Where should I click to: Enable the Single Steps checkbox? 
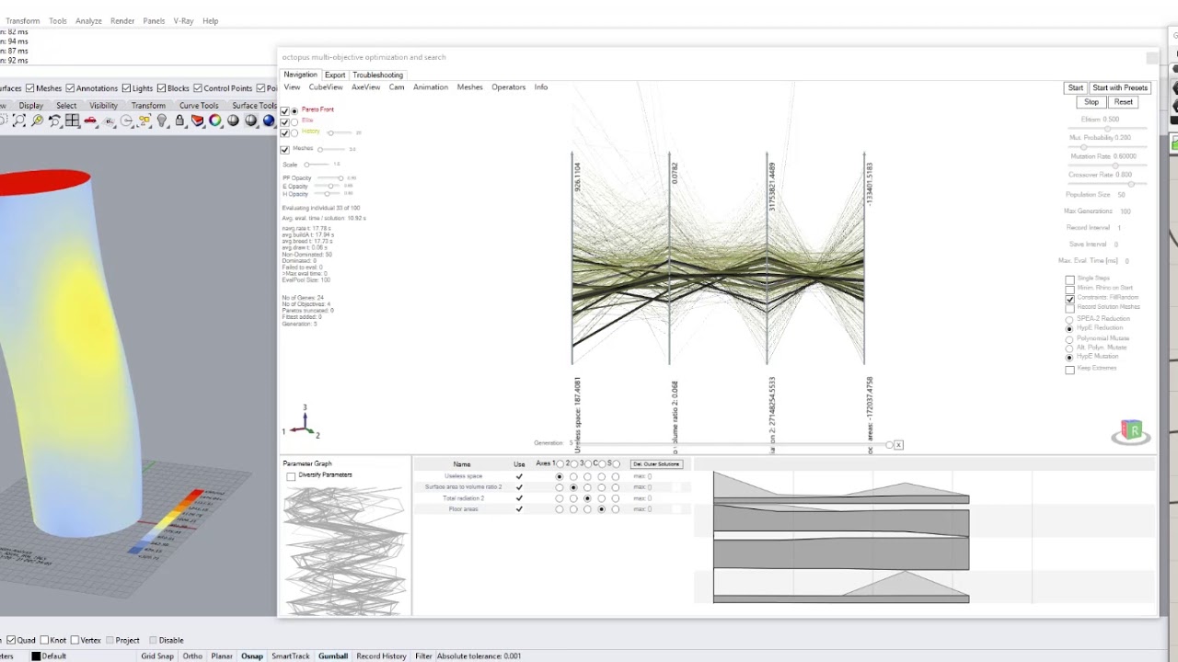[x=1069, y=279]
